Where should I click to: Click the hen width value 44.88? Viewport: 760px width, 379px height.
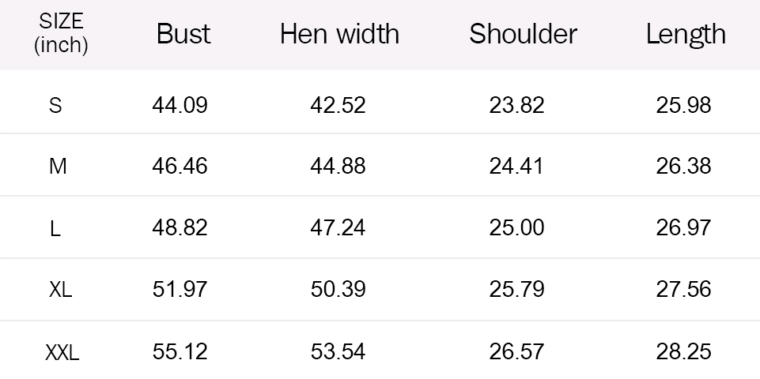[x=338, y=167]
